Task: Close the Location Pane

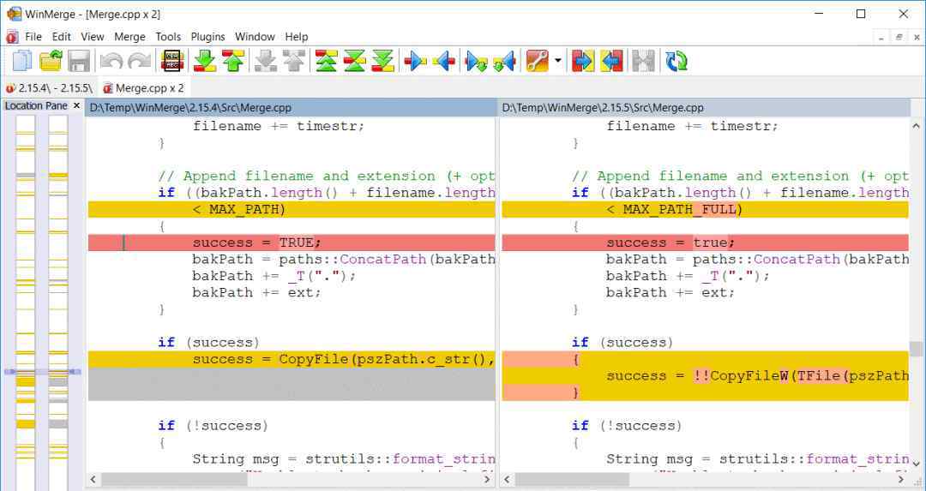Action: 76,105
